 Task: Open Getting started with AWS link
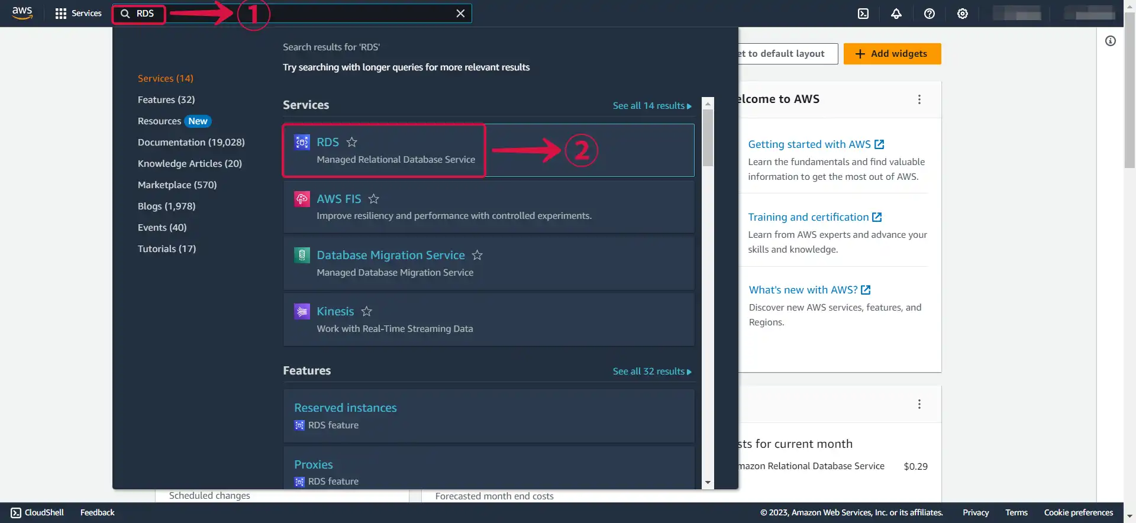point(809,144)
